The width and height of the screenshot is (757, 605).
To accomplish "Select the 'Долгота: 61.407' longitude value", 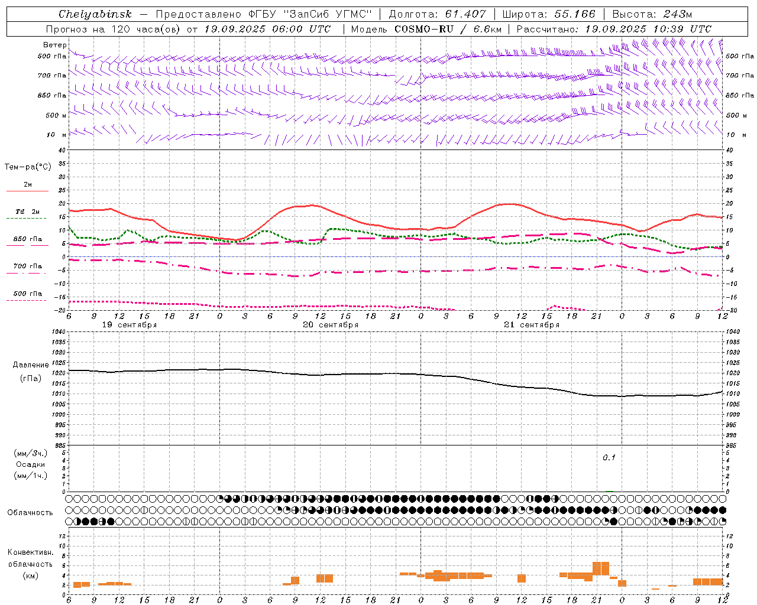I will coord(437,14).
